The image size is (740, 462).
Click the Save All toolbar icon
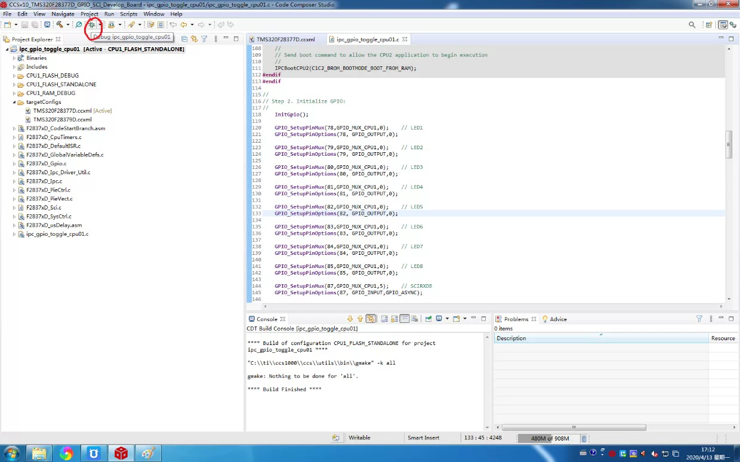(35, 24)
